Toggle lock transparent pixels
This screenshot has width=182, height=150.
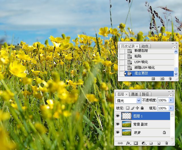[x=127, y=108]
